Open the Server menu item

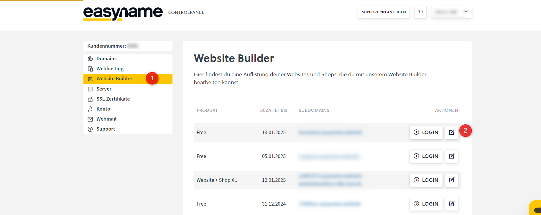point(104,89)
